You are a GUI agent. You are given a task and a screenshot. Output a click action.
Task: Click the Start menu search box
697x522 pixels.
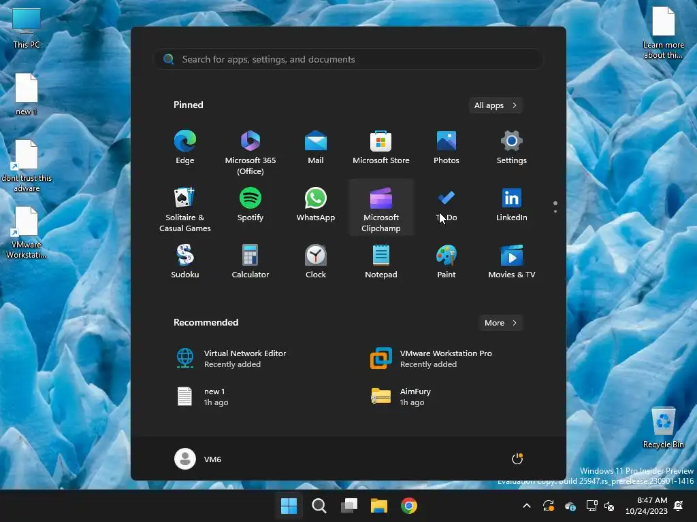point(348,59)
